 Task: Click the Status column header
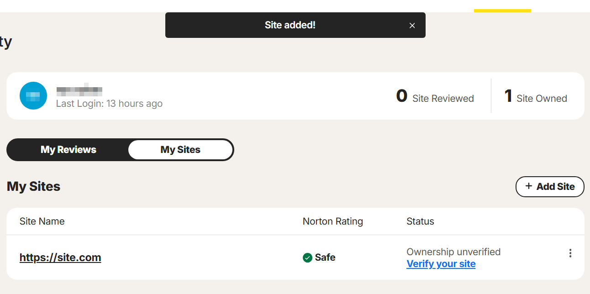pyautogui.click(x=420, y=221)
